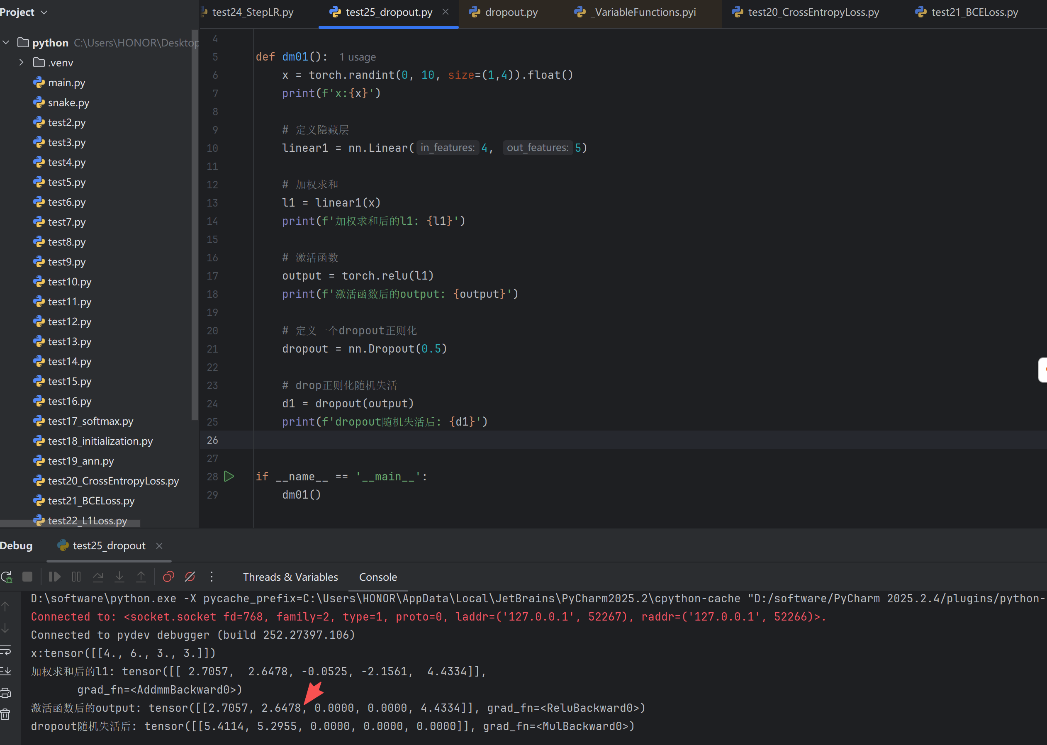Collapse the python project root
The width and height of the screenshot is (1047, 745).
pyautogui.click(x=6, y=43)
